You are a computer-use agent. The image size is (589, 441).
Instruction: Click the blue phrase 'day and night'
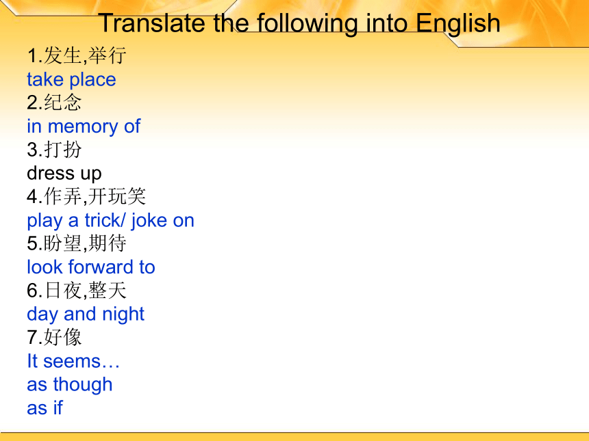tap(86, 315)
